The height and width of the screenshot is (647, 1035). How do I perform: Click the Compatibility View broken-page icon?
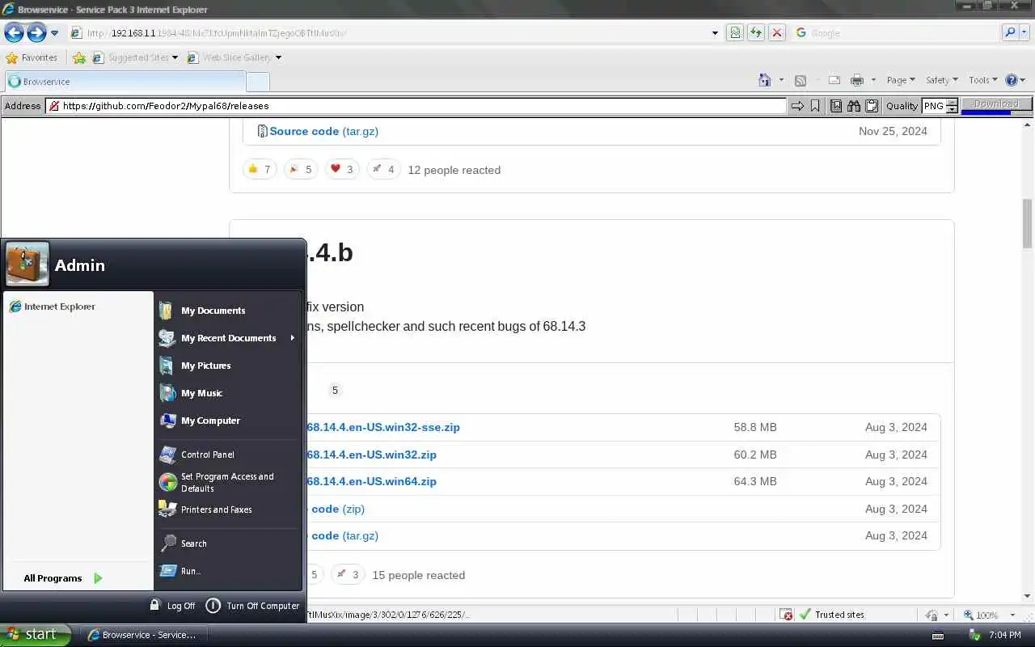pyautogui.click(x=735, y=33)
